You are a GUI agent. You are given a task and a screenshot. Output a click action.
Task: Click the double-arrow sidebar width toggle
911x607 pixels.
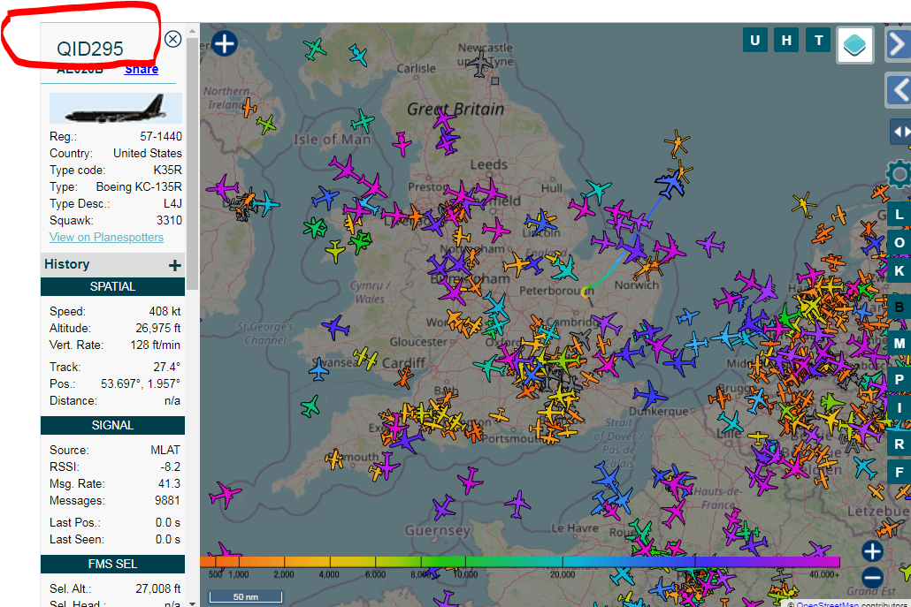coord(900,132)
